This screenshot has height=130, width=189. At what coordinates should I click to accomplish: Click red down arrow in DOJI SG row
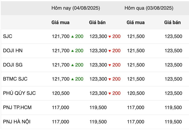point(110,65)
